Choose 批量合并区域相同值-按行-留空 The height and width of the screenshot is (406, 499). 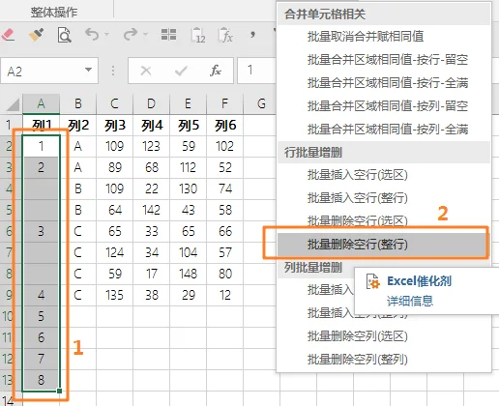pyautogui.click(x=384, y=60)
